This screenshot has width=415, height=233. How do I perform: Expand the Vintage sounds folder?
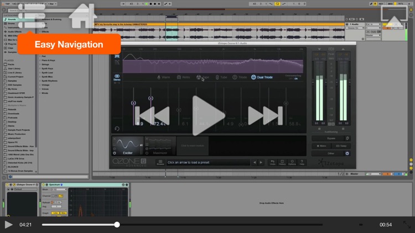(40, 85)
